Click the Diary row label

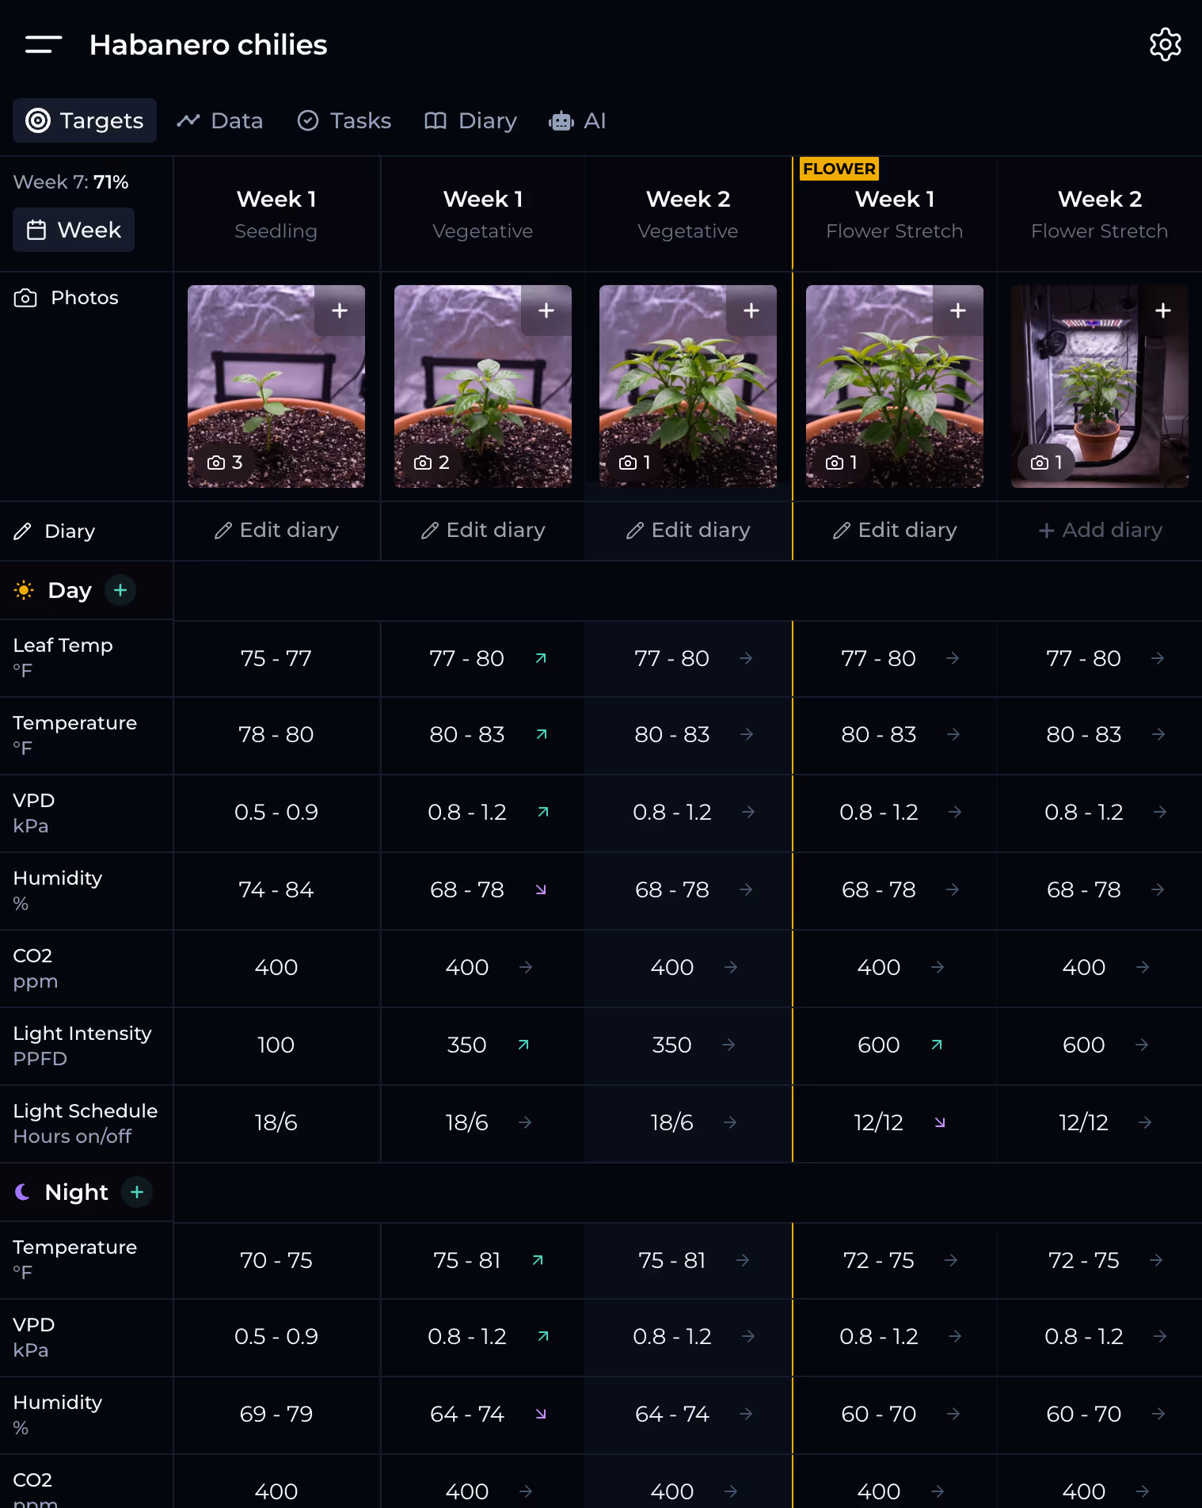tap(55, 531)
